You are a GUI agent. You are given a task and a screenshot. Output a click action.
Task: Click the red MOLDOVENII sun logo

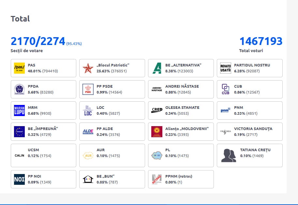[x=157, y=132]
